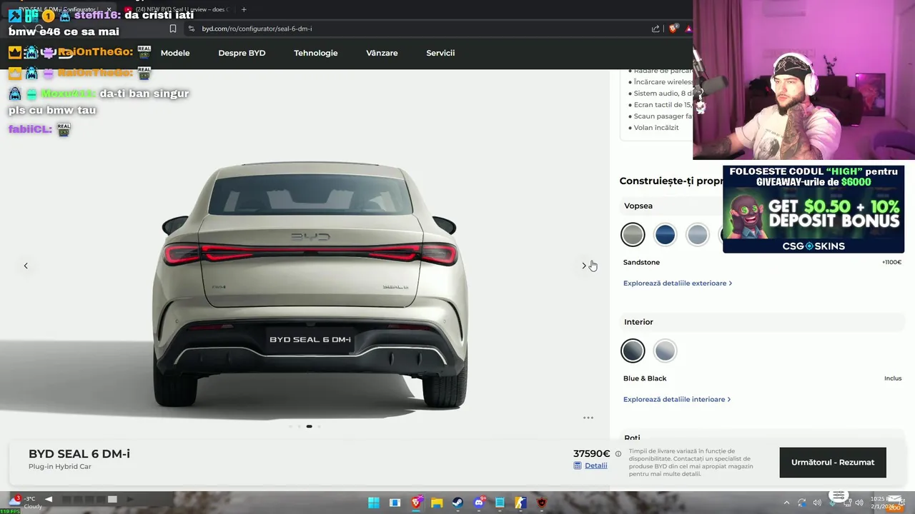The width and height of the screenshot is (915, 514).
Task: Open the weather widget showing -3°C
Action: pos(26,502)
